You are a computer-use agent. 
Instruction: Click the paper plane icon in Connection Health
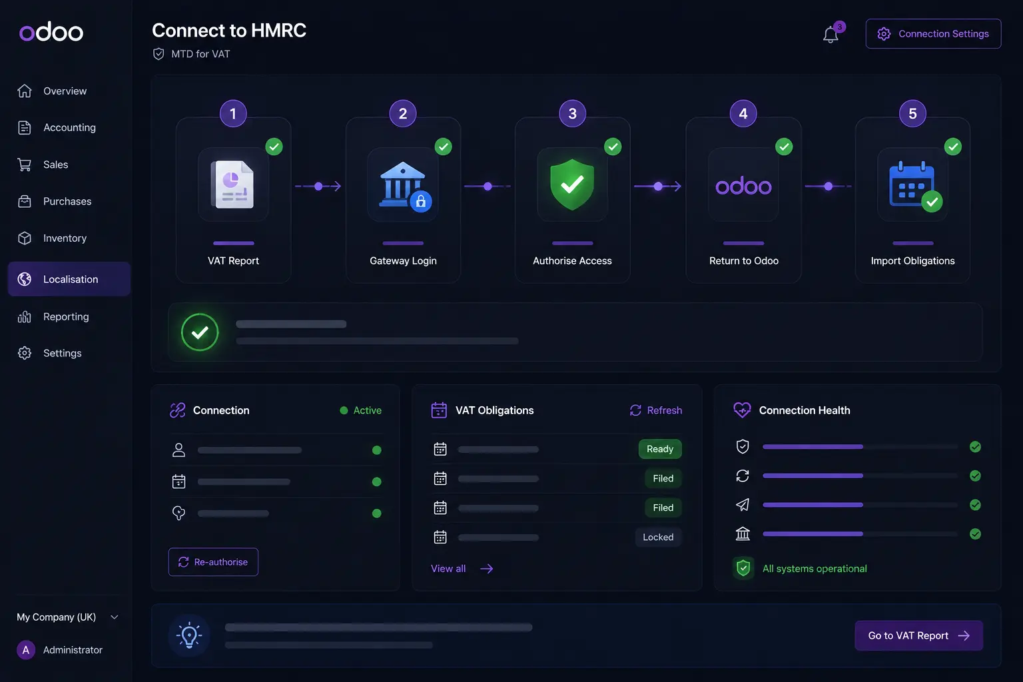point(743,505)
